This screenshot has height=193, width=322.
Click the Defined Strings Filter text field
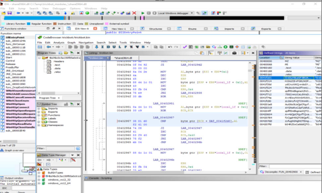[295, 166]
